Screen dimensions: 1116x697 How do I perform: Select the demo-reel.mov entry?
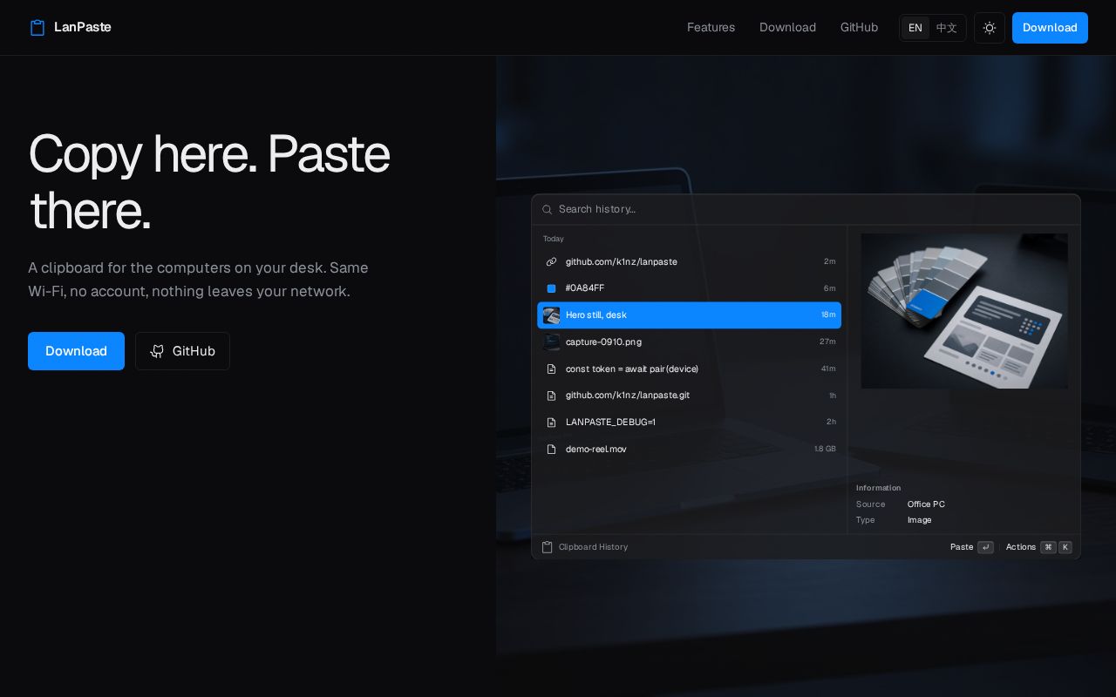tap(689, 449)
